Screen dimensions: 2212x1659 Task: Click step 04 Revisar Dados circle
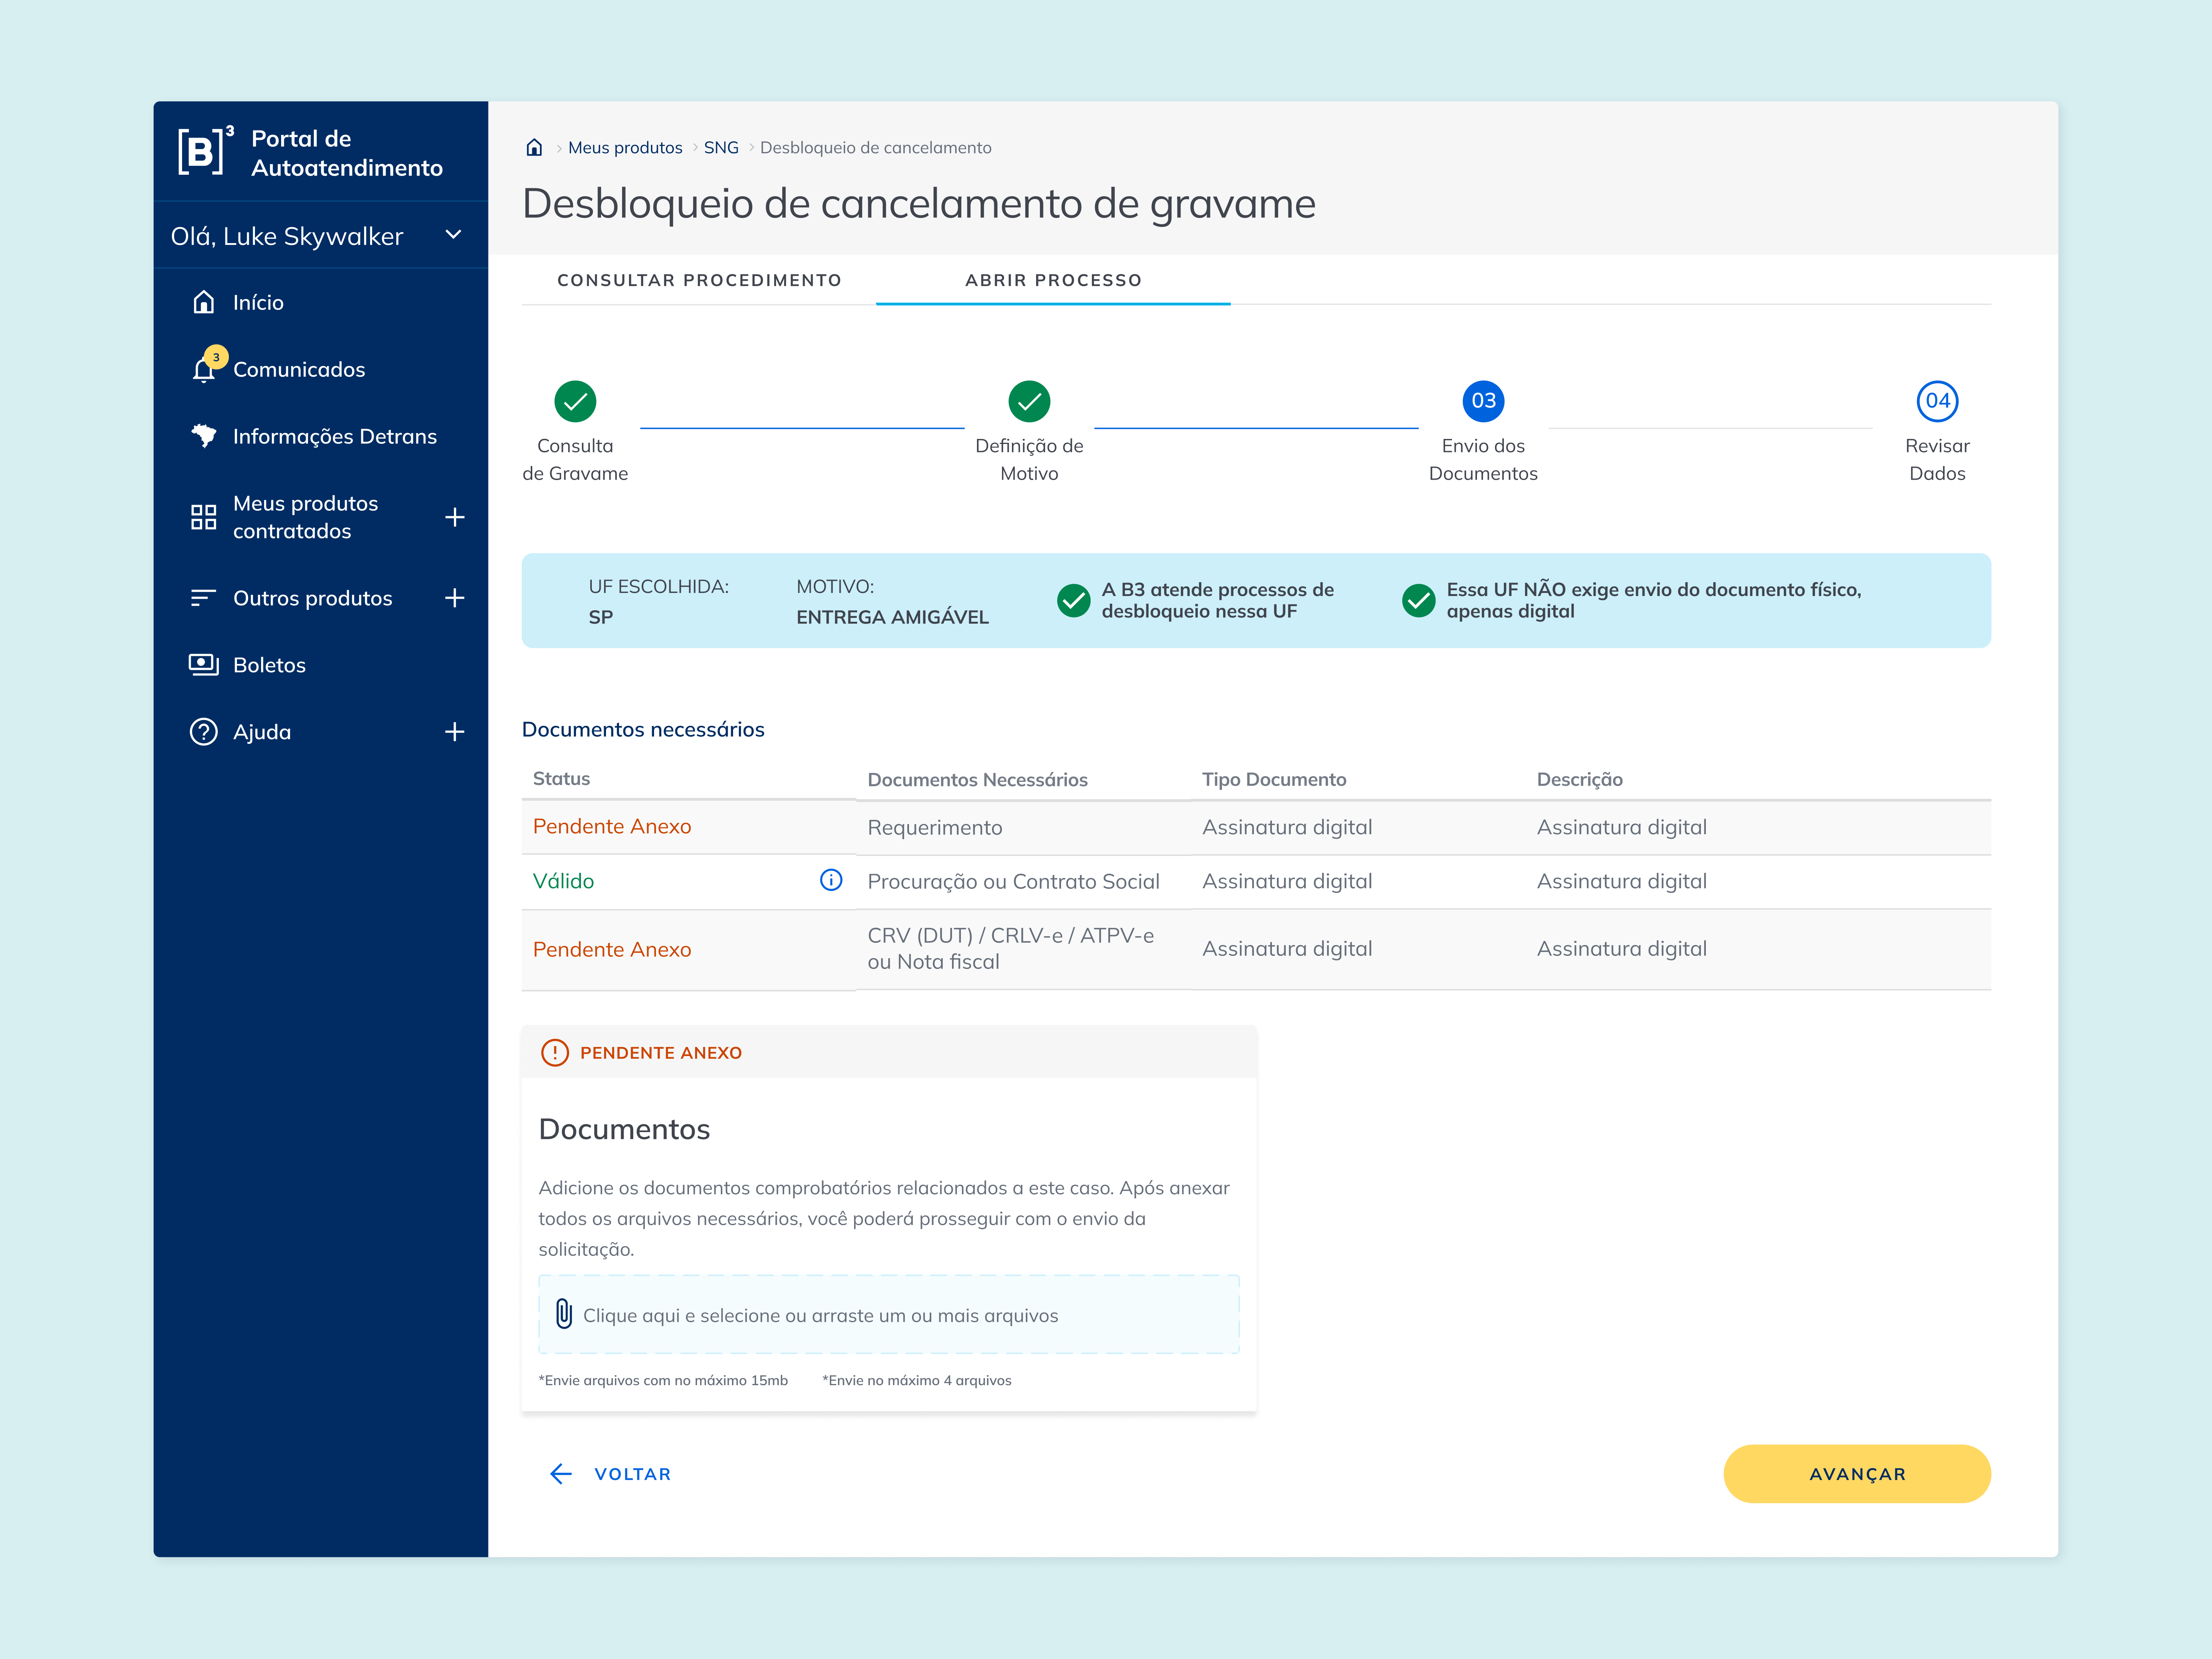point(1937,401)
